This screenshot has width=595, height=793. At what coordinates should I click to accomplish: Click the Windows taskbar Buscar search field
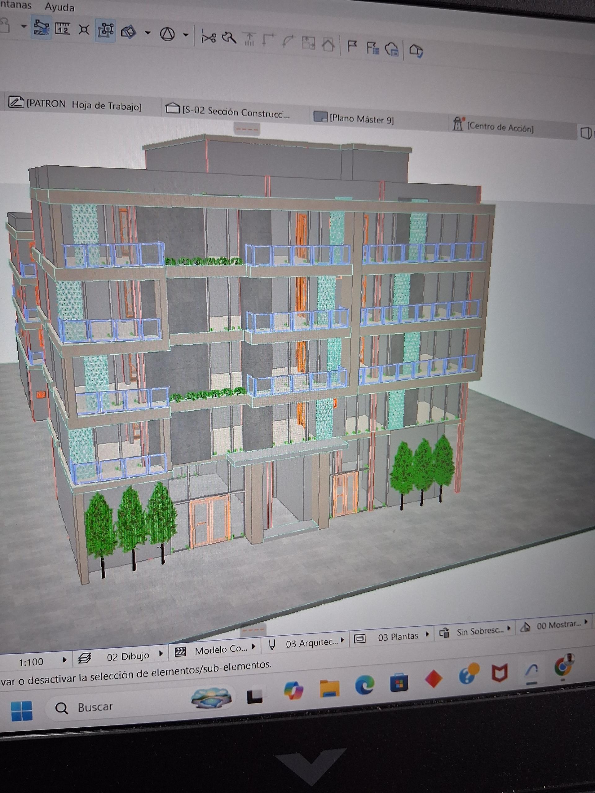(x=95, y=707)
